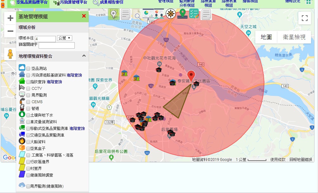The height and width of the screenshot is (193, 318).
Task: Open the 污染源管理平台 tab
Action: pos(70,3)
